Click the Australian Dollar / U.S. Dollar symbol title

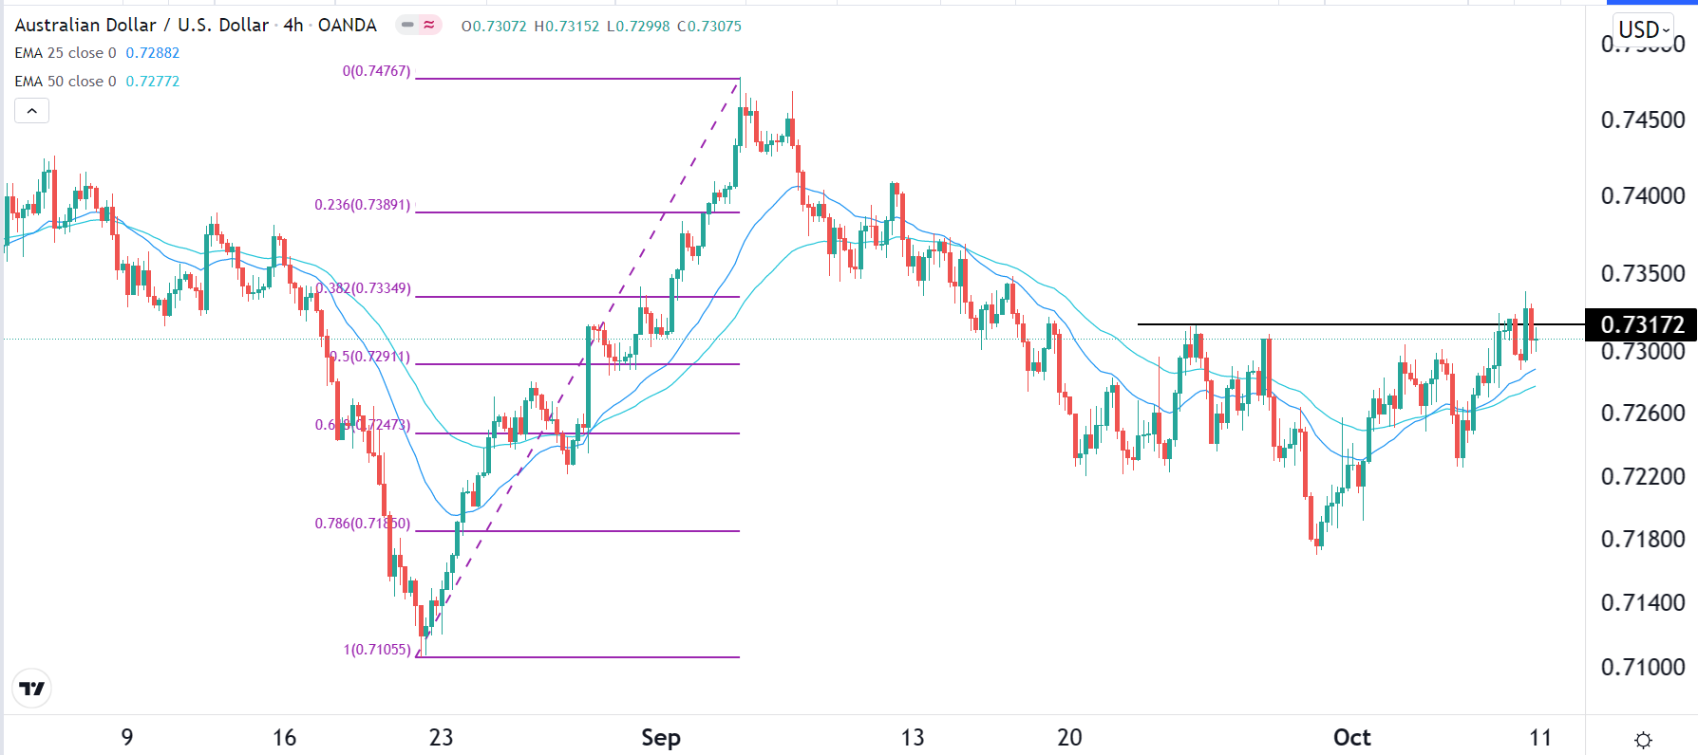tap(141, 26)
